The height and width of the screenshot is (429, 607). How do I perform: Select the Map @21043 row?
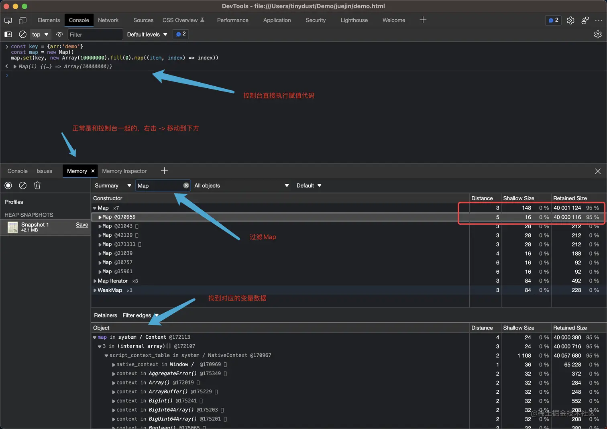(348, 226)
